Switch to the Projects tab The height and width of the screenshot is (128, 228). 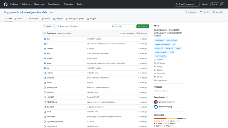[58, 19]
